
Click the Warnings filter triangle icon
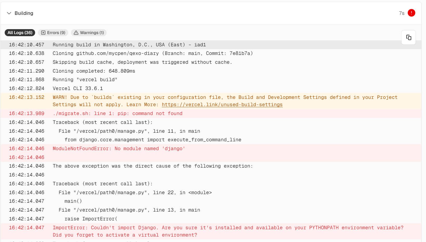point(76,33)
